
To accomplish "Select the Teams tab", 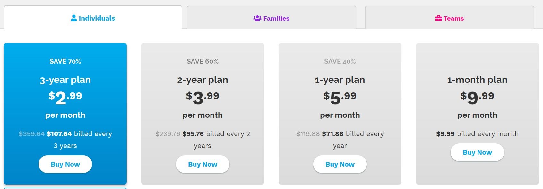I will (x=450, y=18).
